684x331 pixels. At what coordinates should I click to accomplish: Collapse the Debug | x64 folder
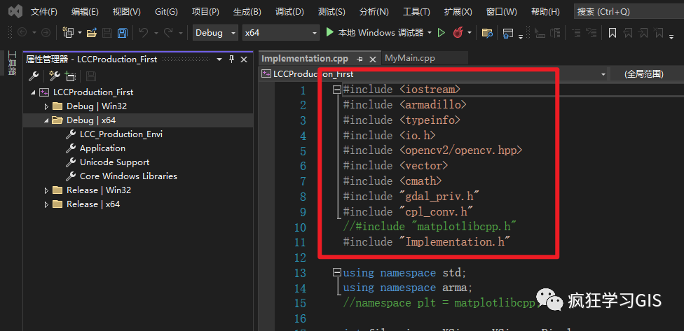click(47, 120)
